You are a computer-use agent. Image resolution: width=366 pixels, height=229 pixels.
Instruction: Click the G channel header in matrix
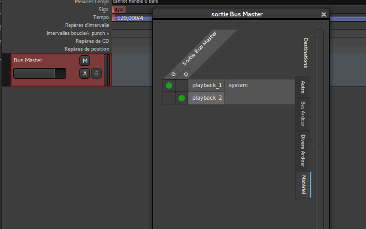(x=173, y=74)
